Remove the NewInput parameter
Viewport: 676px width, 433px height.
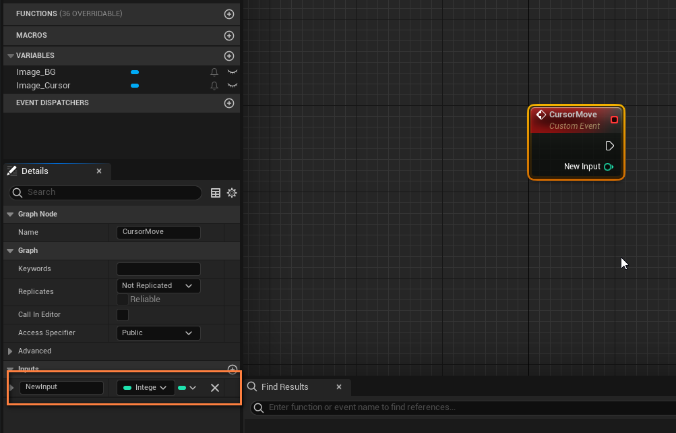[x=215, y=388]
